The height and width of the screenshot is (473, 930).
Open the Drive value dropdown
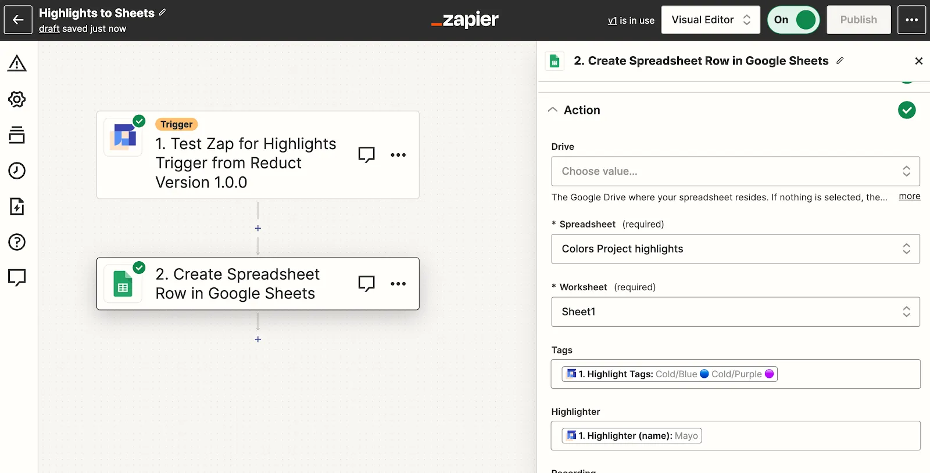[735, 171]
